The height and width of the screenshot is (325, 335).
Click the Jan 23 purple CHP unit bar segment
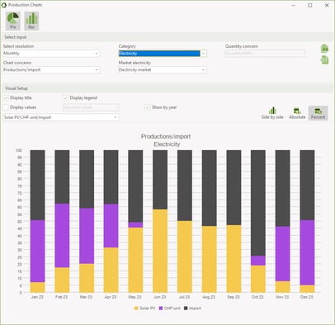[37, 251]
